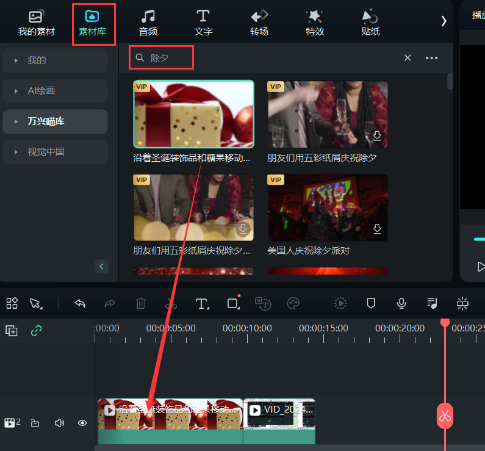Click the color palette icon in toolbar
This screenshot has height=451, width=485.
click(x=293, y=303)
